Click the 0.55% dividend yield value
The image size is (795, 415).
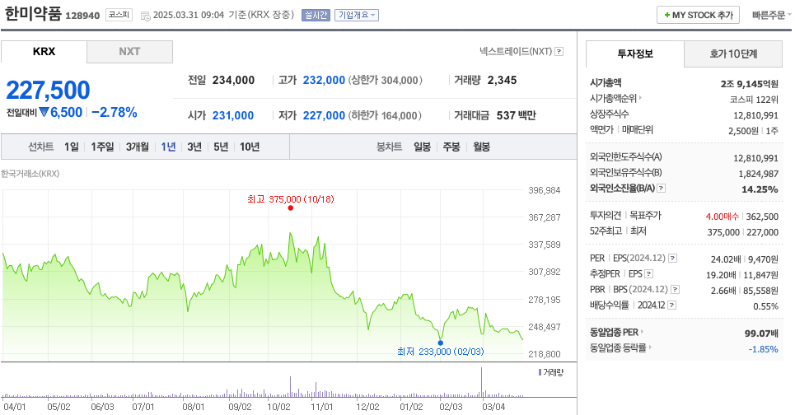(x=765, y=306)
